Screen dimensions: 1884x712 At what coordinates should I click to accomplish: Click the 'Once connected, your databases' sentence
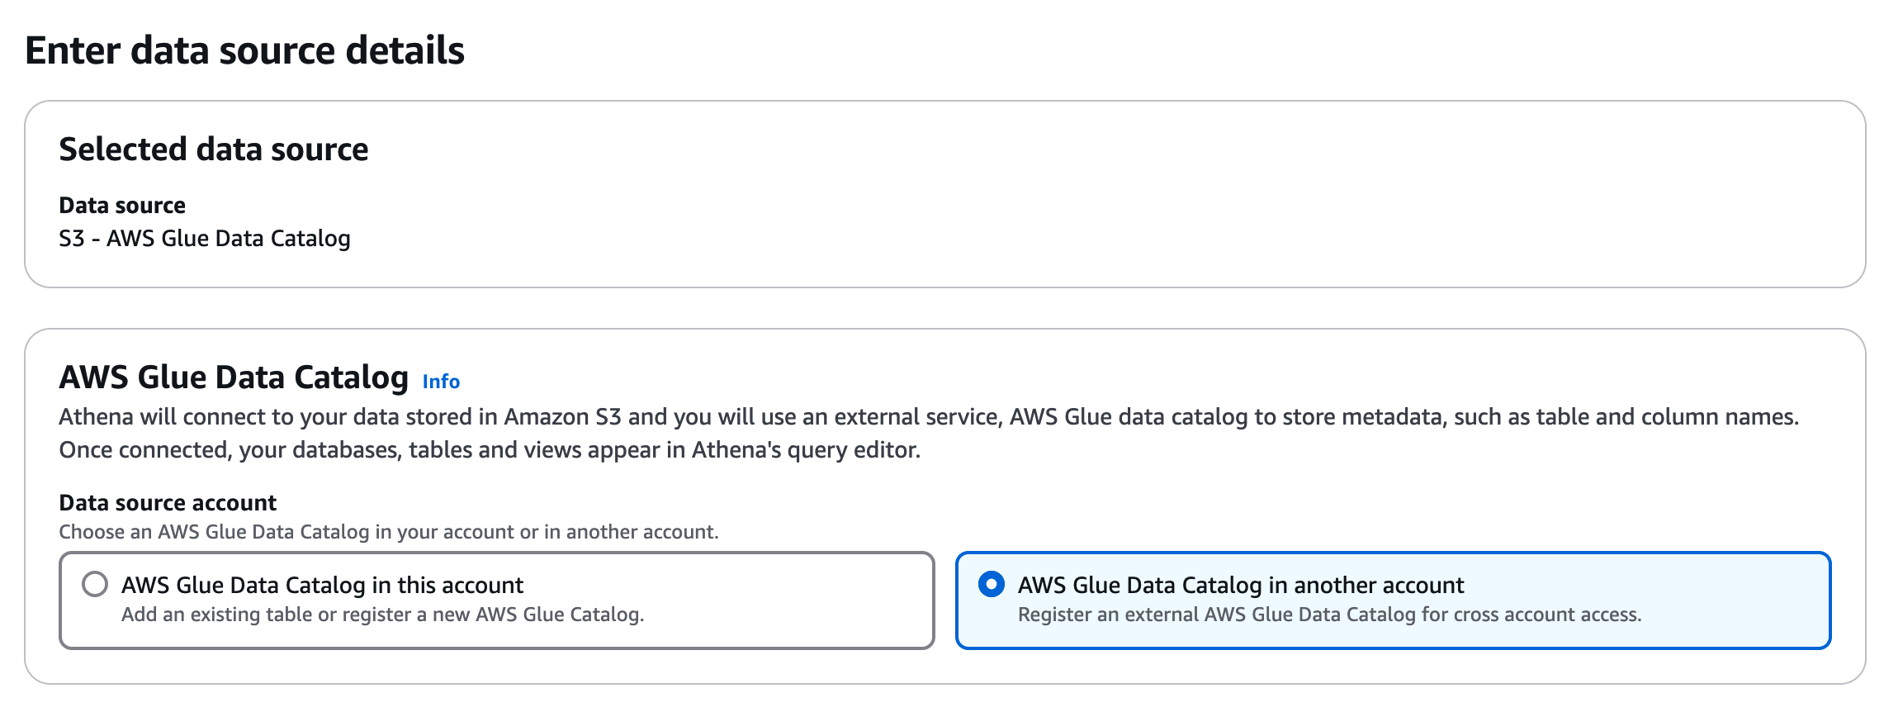[x=489, y=450]
